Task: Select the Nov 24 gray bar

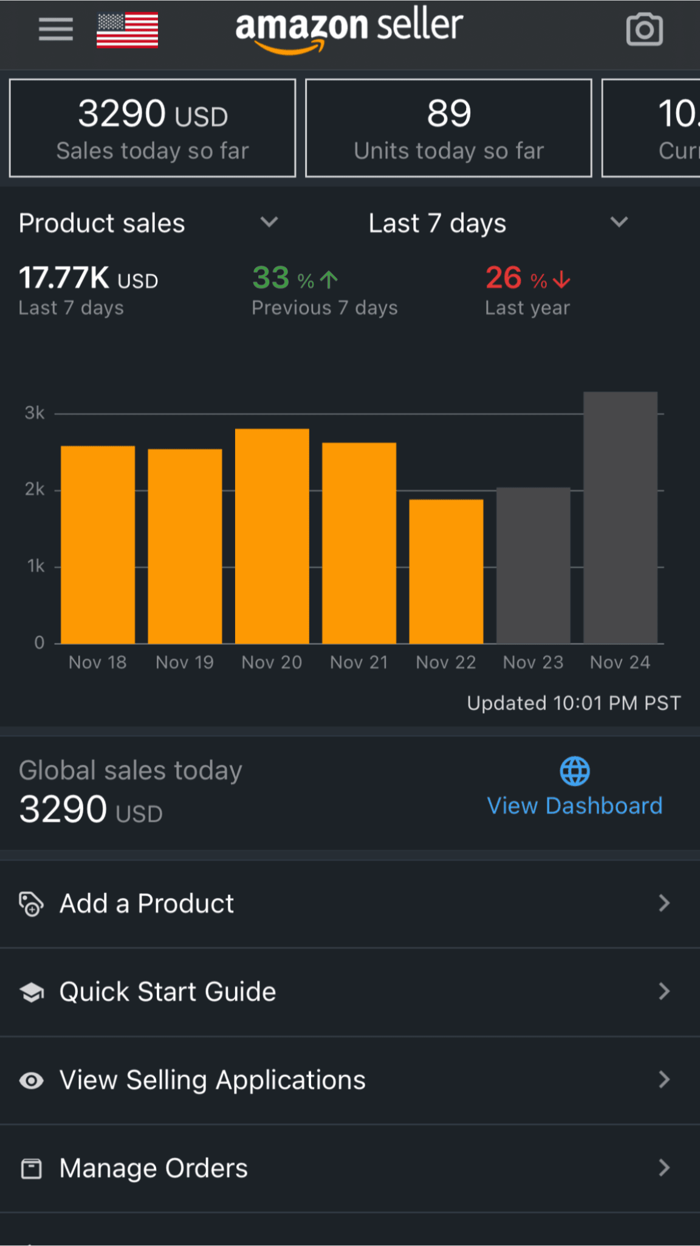Action: (x=620, y=517)
